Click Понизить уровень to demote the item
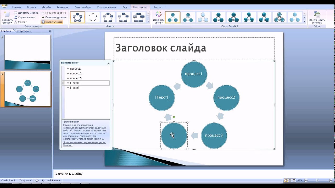335x188 pixels. (54, 17)
